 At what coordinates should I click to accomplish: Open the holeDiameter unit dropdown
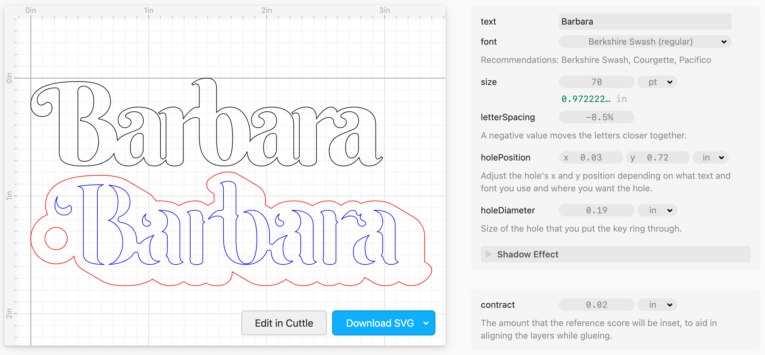coord(657,210)
